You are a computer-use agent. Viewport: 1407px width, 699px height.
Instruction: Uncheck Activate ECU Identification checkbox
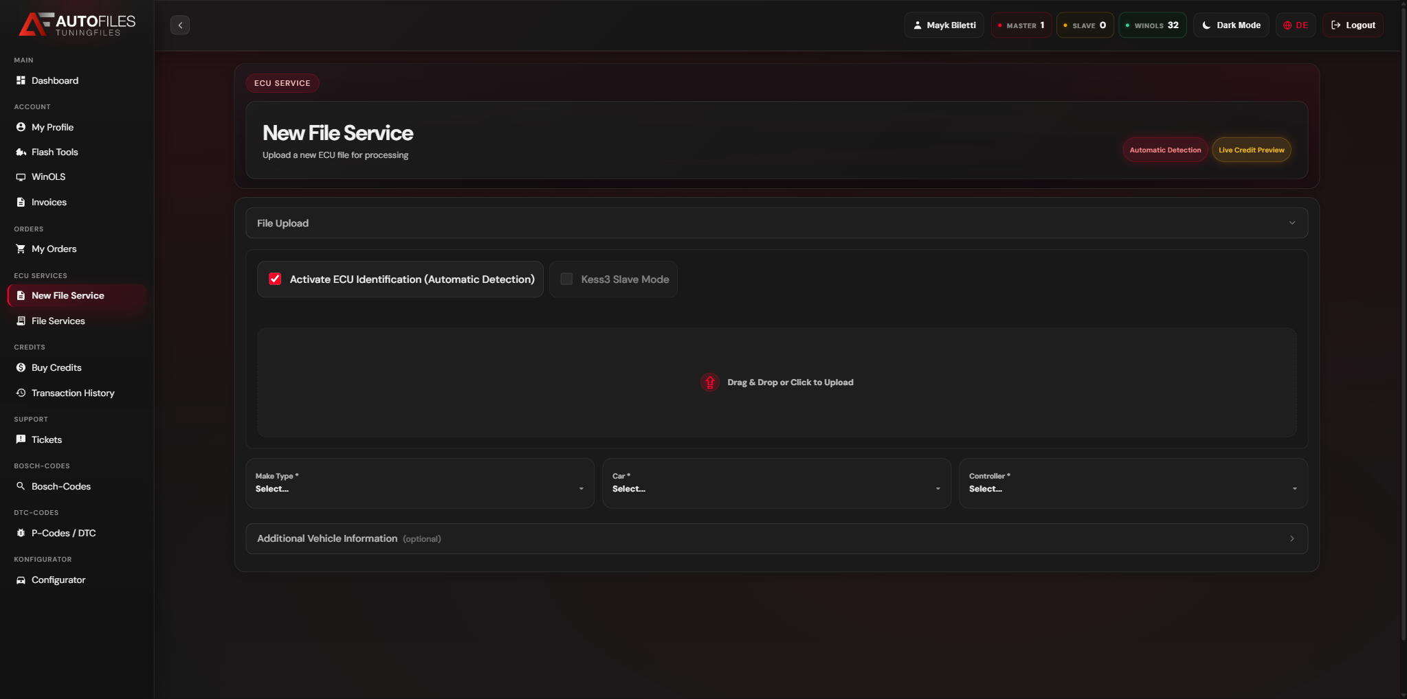coord(275,279)
